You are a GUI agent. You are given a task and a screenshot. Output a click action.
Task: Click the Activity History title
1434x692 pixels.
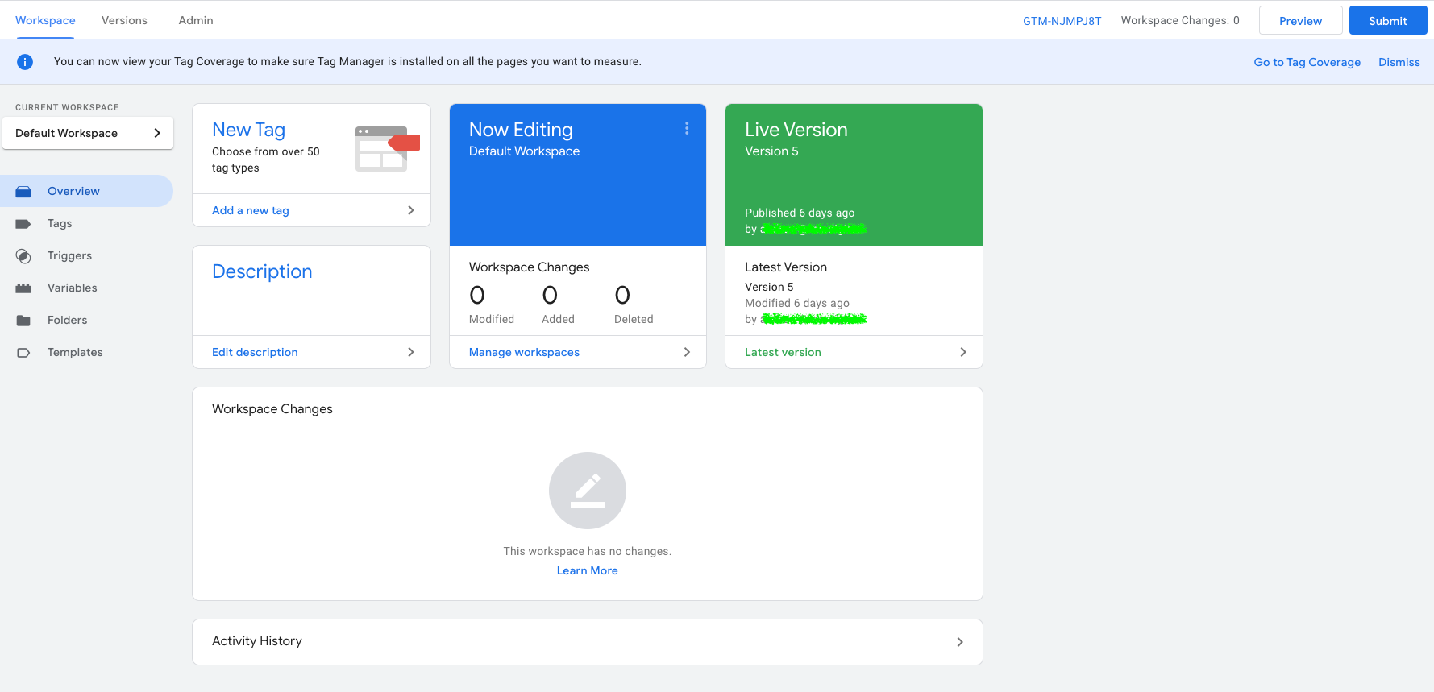(257, 641)
